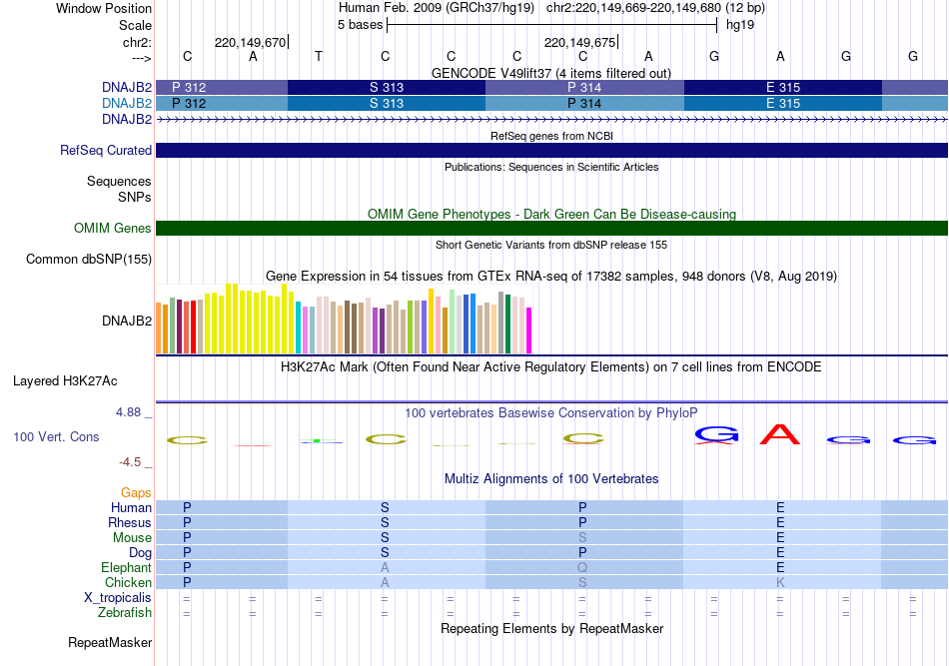Click the 100 Vert. Cons label
The width and height of the screenshot is (949, 666).
pyautogui.click(x=56, y=436)
